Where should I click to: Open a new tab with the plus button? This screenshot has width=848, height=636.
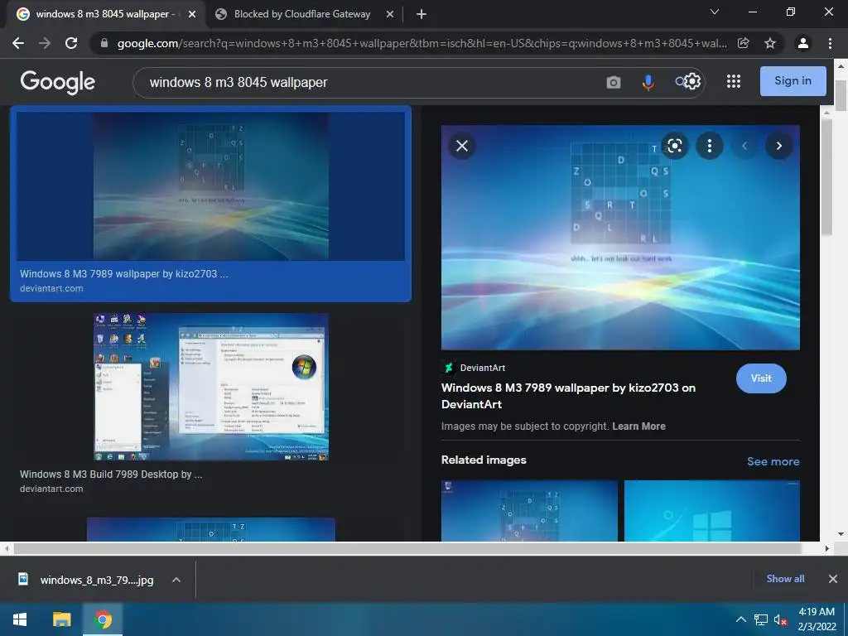[422, 15]
